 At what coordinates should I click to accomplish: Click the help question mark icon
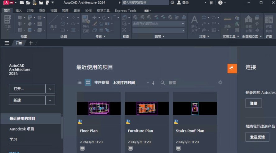click(220, 2)
